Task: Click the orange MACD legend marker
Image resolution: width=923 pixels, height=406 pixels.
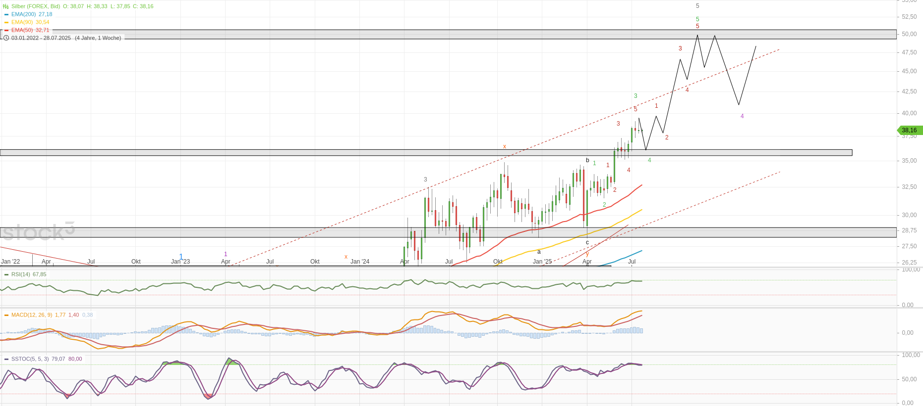Action: (x=6, y=315)
